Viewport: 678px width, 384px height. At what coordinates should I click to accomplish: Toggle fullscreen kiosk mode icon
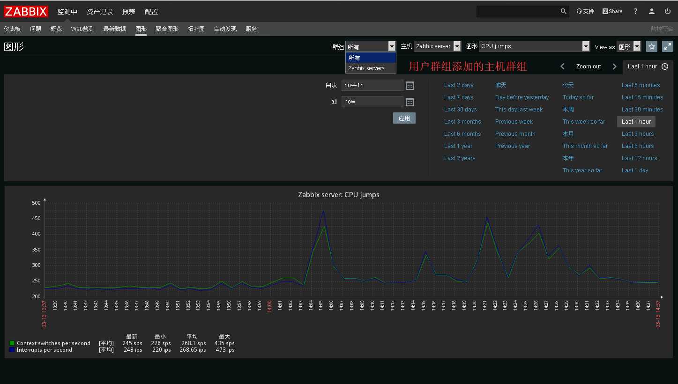(668, 46)
